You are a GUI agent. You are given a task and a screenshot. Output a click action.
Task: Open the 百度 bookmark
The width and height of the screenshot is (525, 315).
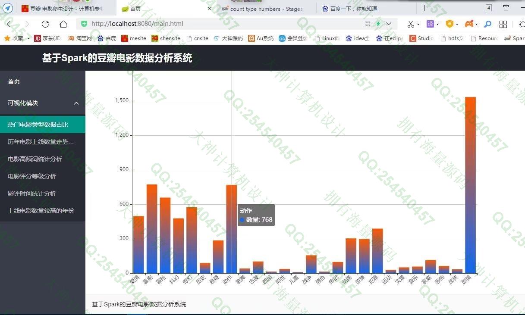pos(107,38)
